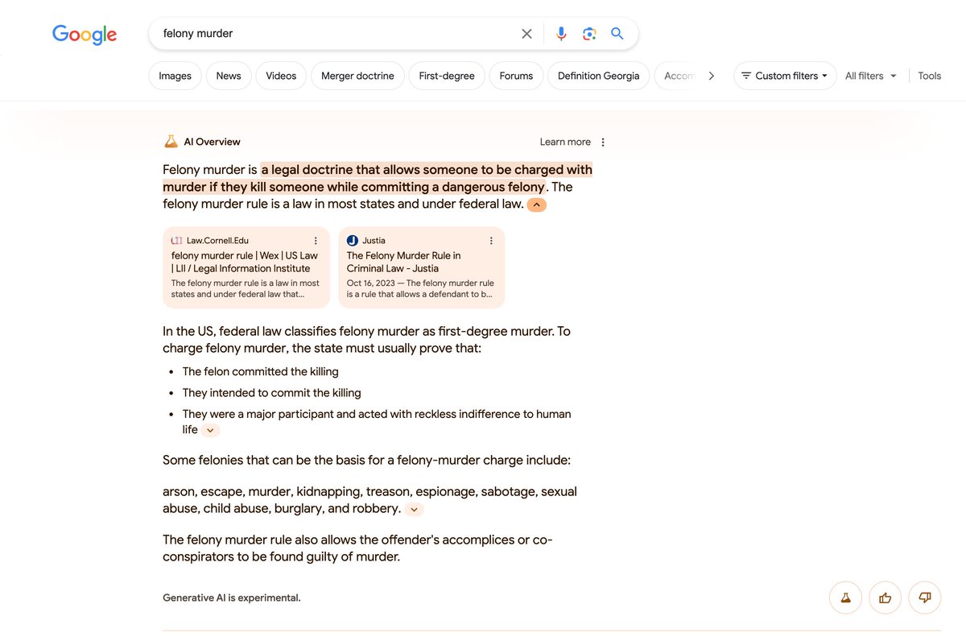Image resolution: width=966 pixels, height=641 pixels.
Task: Click 'In the US, federal law classifies' paragraph
Action: pos(366,340)
